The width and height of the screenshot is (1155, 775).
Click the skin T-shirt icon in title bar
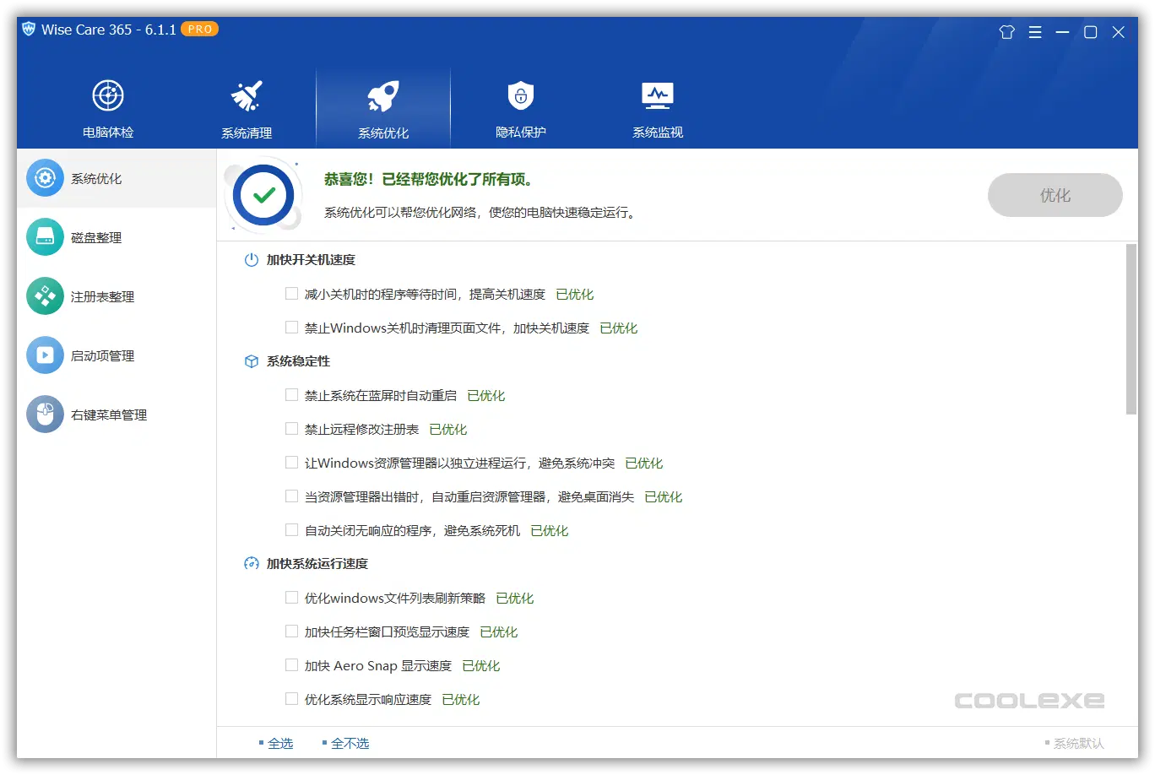1006,32
